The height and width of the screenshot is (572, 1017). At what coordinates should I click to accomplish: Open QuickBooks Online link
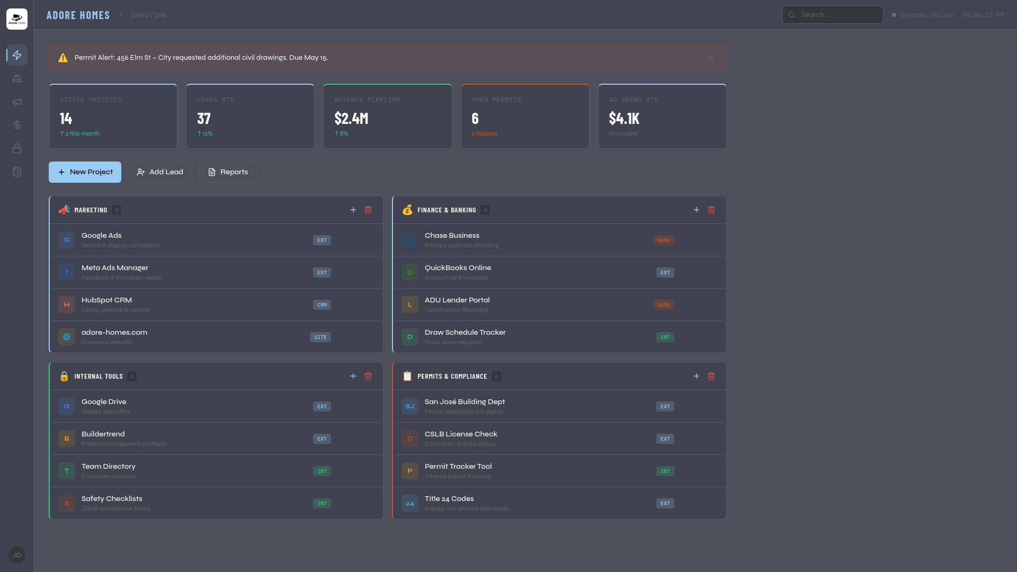click(x=559, y=272)
